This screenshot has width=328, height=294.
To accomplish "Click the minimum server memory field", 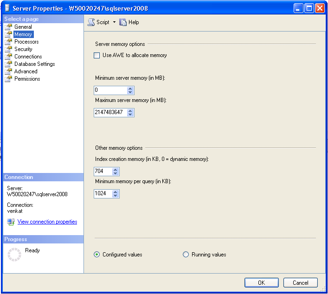I will point(110,90).
